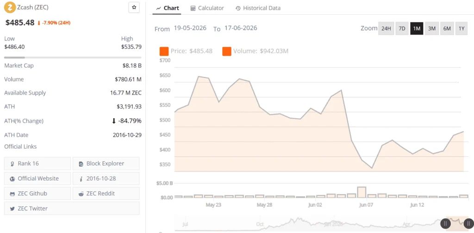The height and width of the screenshot is (233, 474).
Task: Click the 2016-10-28 launch date link
Action: pos(106,179)
